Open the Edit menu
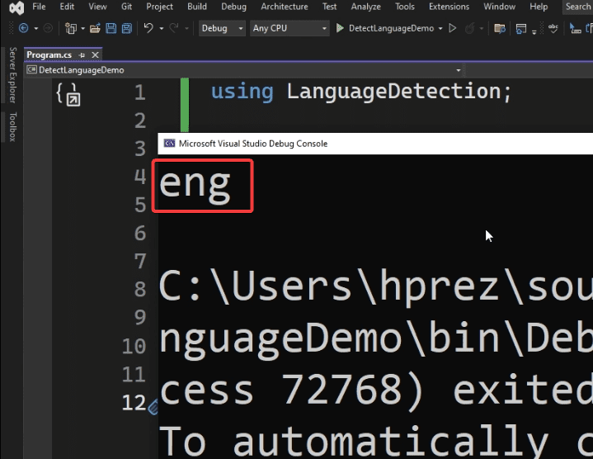Image resolution: width=593 pixels, height=459 pixels. coord(67,7)
